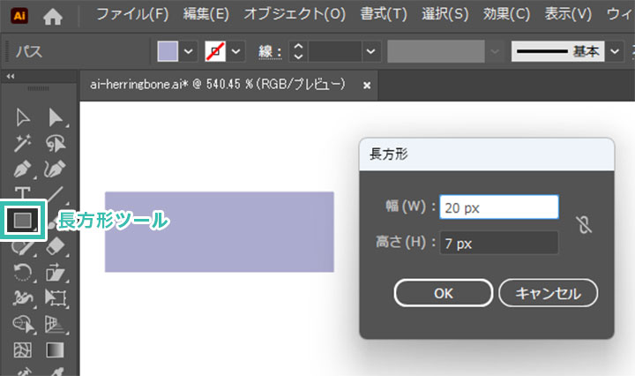This screenshot has height=376, width=635.
Task: Select the Rotate tool
Action: coord(24,272)
